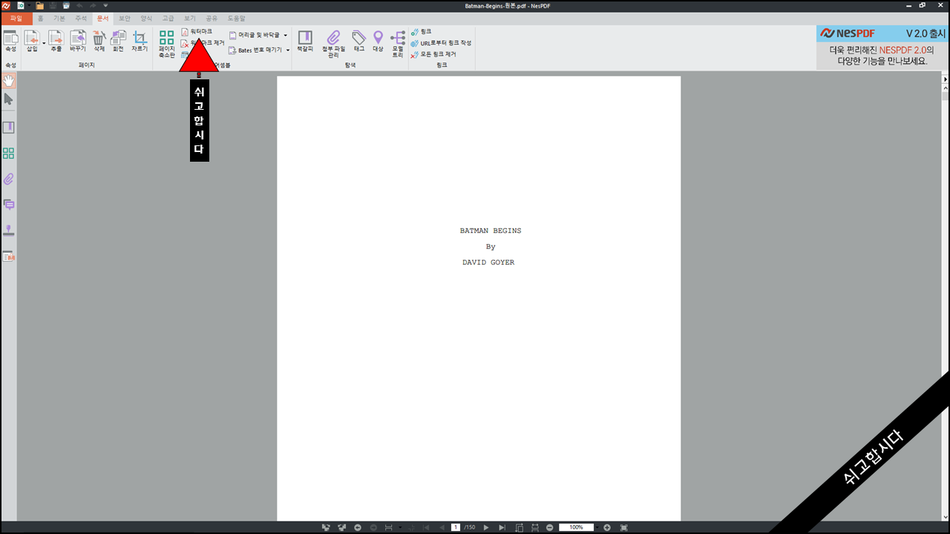Click the NesPDF V 2.0 출시 banner
950x534 pixels.
pyautogui.click(x=882, y=47)
